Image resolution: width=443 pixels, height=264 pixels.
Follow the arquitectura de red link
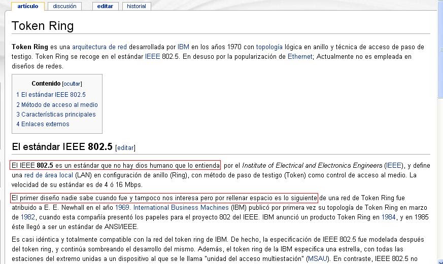coord(99,47)
